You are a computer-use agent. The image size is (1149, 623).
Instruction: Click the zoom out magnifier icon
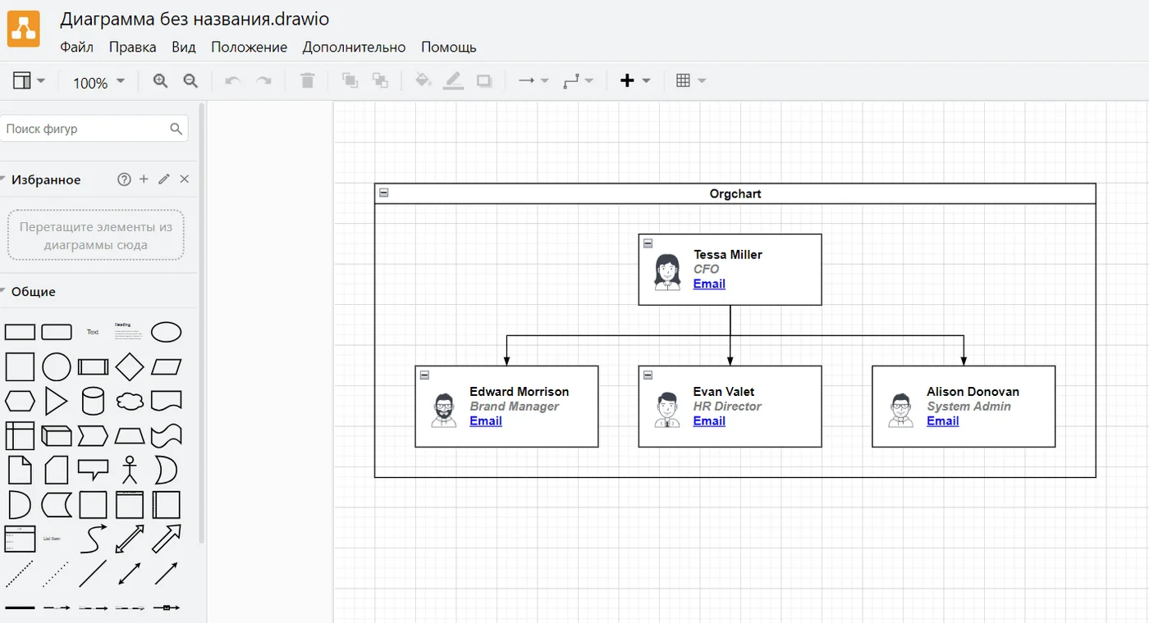(190, 80)
